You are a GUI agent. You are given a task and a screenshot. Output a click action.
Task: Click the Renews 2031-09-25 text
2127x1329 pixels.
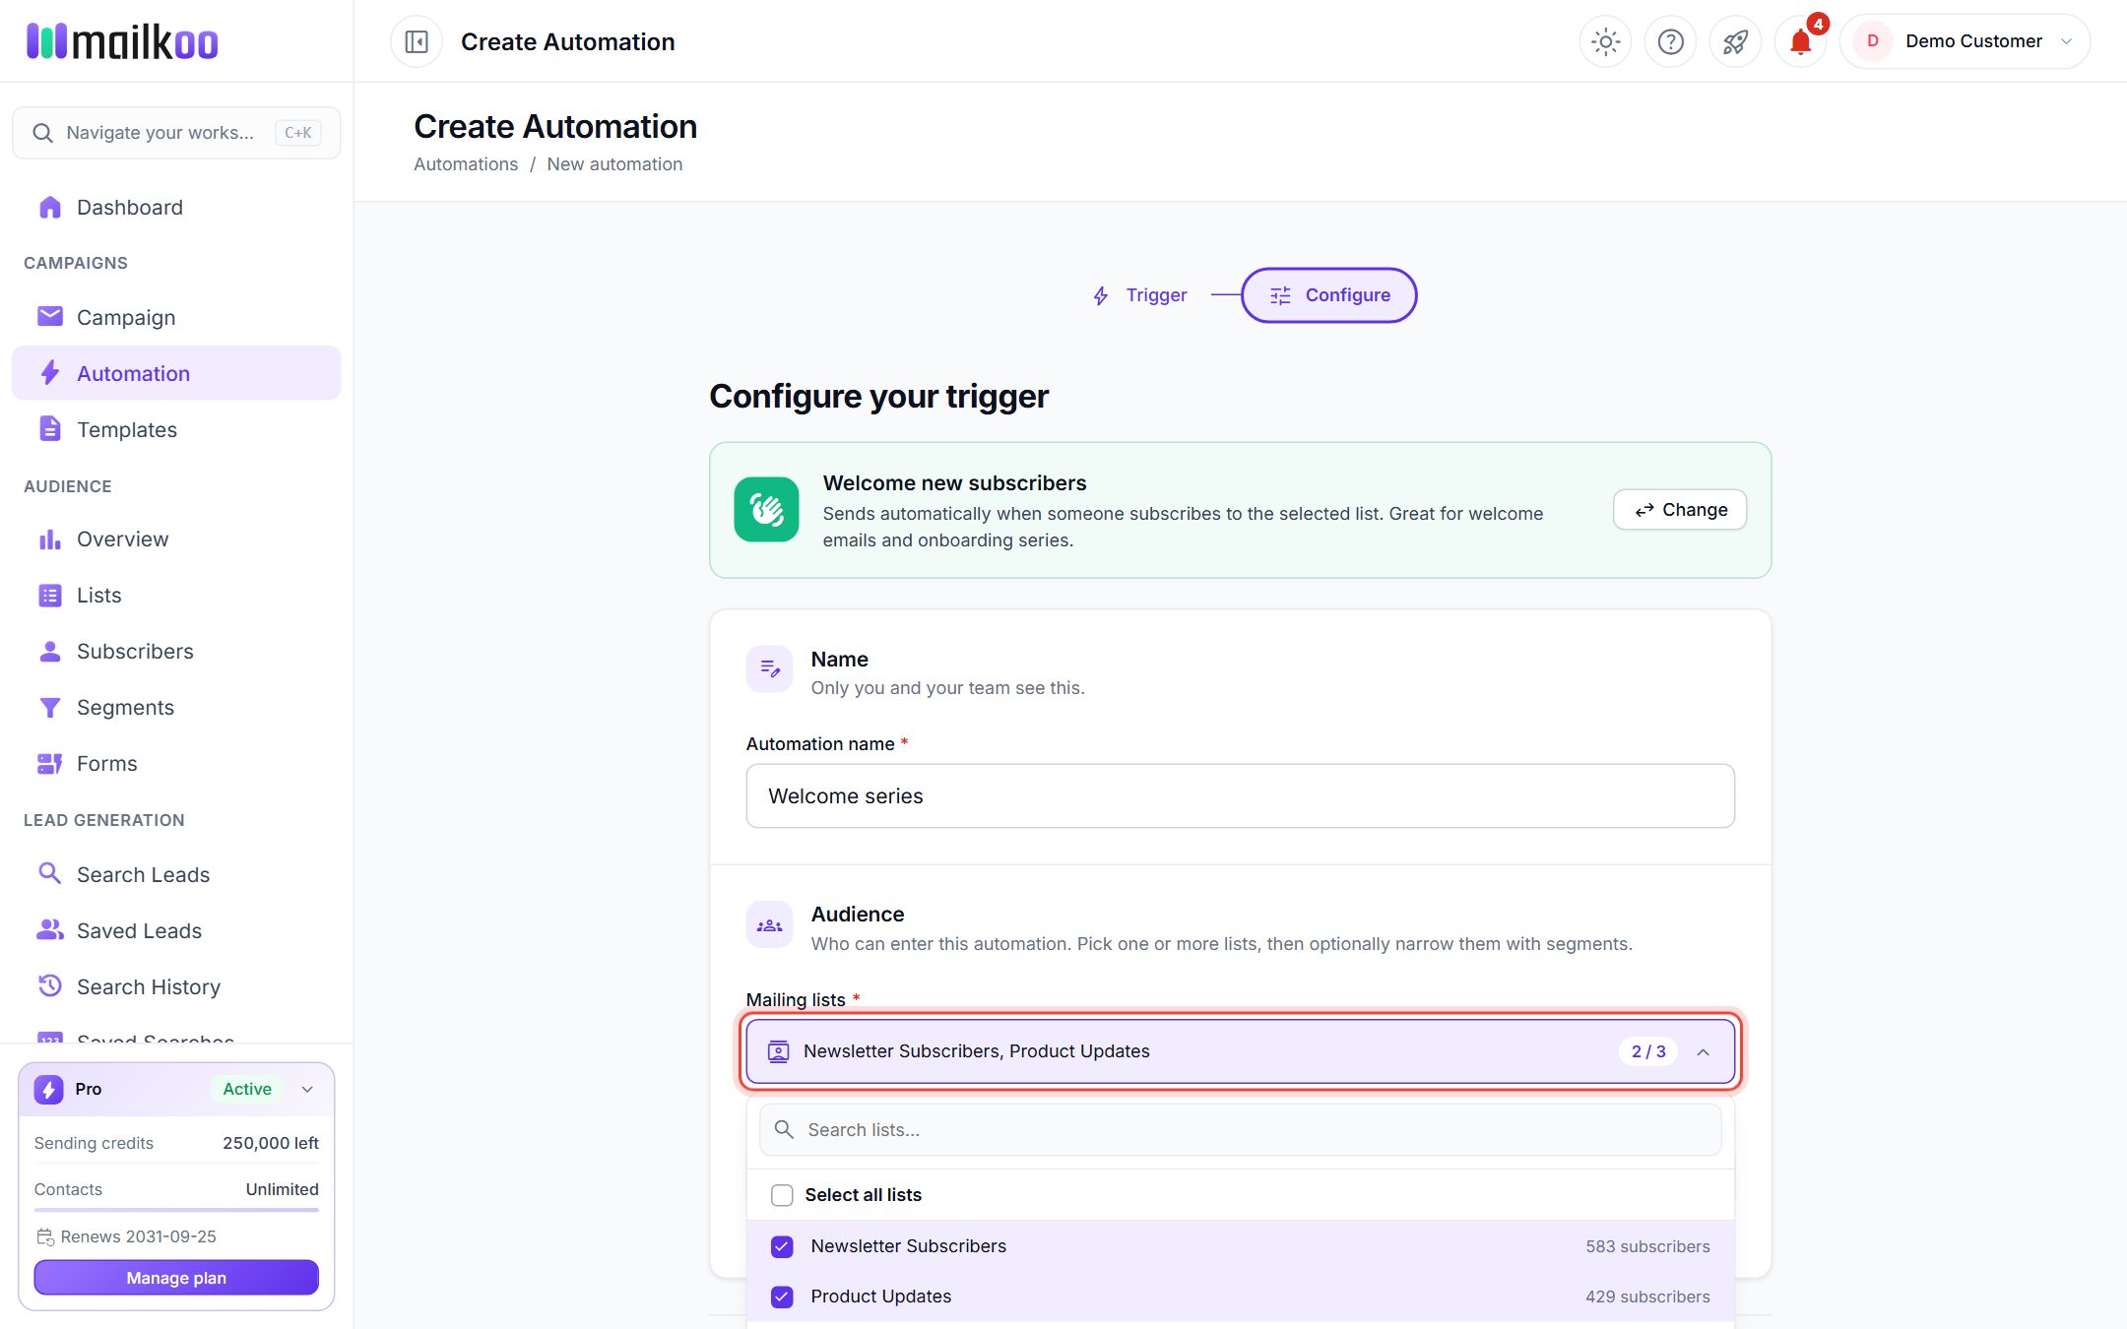(x=139, y=1236)
